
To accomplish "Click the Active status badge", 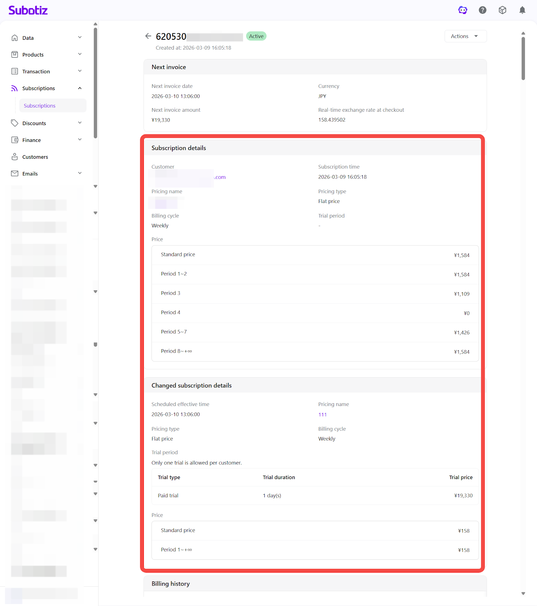I will [x=256, y=36].
